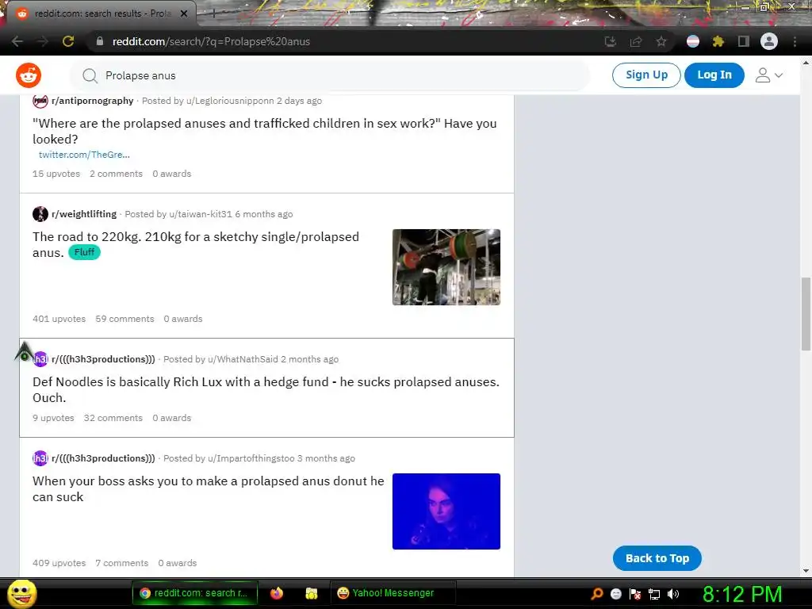Open the 'Def Noodles is basically' post
This screenshot has height=609, width=812.
click(x=266, y=389)
